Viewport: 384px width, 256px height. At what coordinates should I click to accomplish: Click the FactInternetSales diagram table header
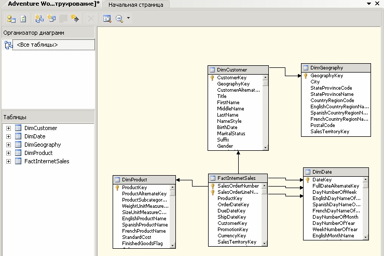click(238, 178)
